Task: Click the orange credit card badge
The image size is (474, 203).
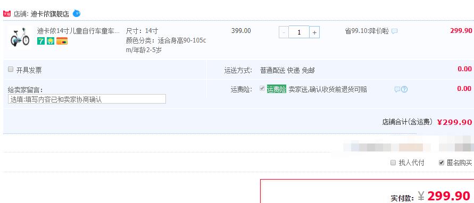Action: 62,41
